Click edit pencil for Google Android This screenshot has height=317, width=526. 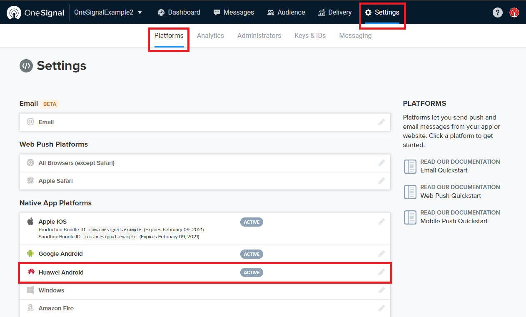[x=381, y=254]
